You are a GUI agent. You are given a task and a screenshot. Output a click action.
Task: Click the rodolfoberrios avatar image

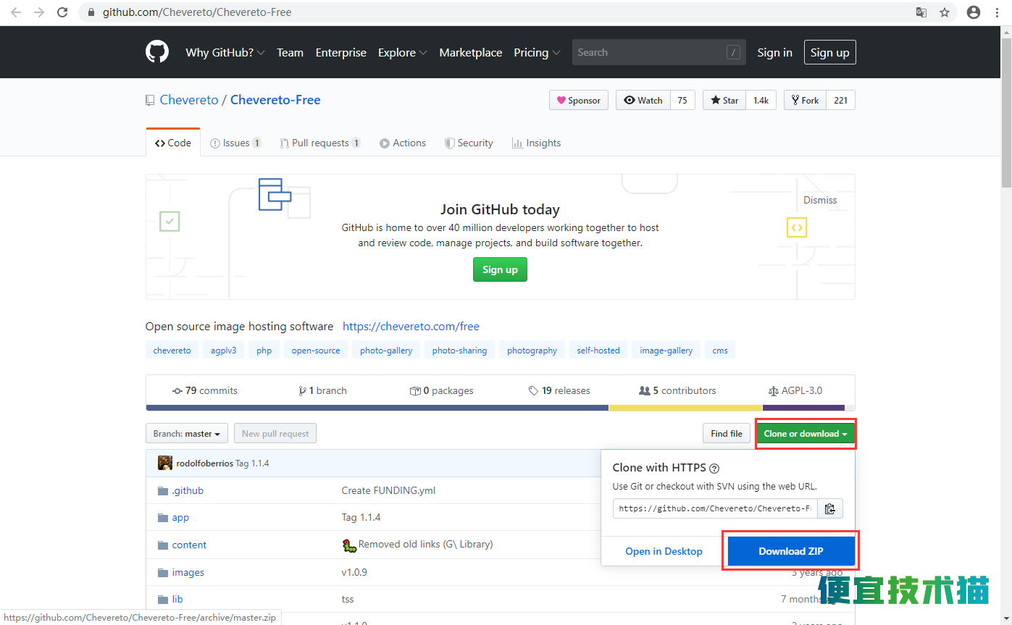tap(165, 463)
